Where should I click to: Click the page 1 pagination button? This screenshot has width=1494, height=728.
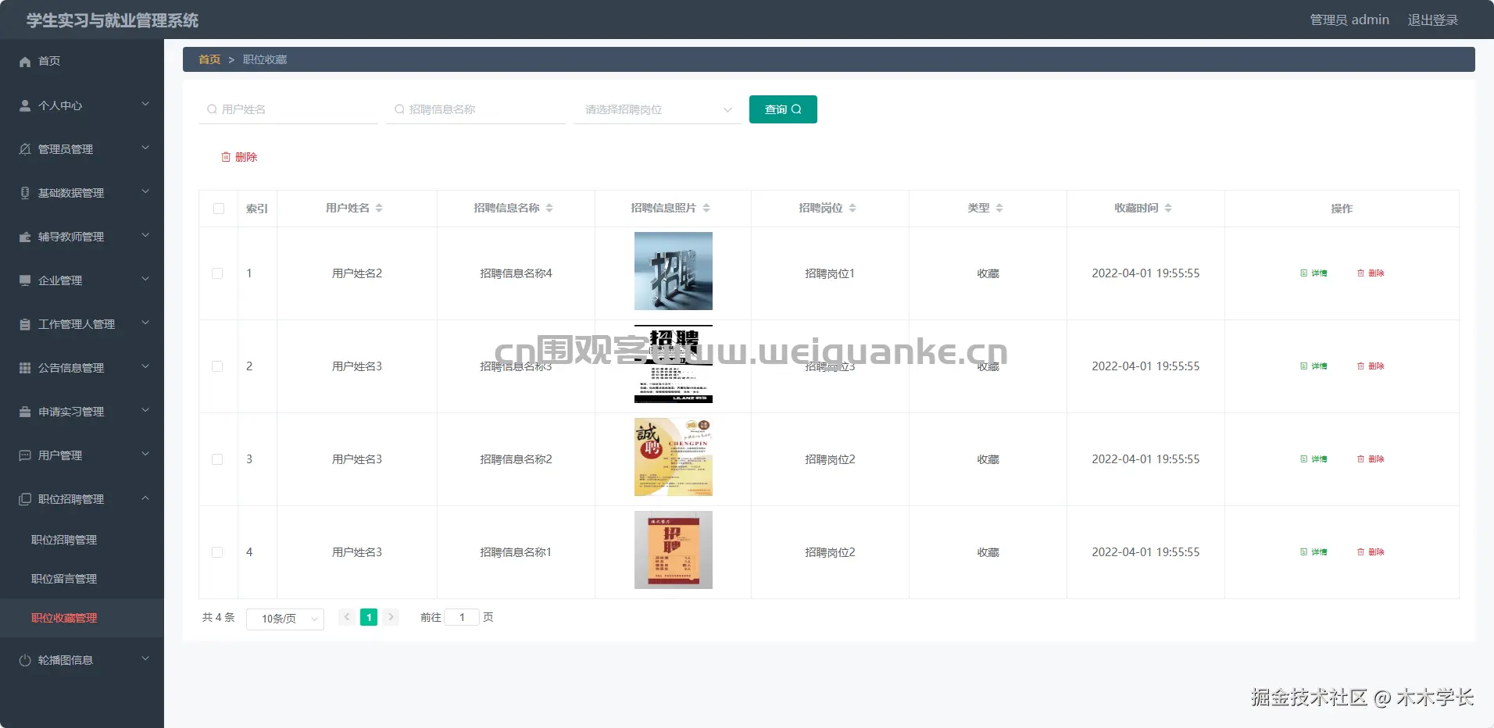tap(369, 617)
